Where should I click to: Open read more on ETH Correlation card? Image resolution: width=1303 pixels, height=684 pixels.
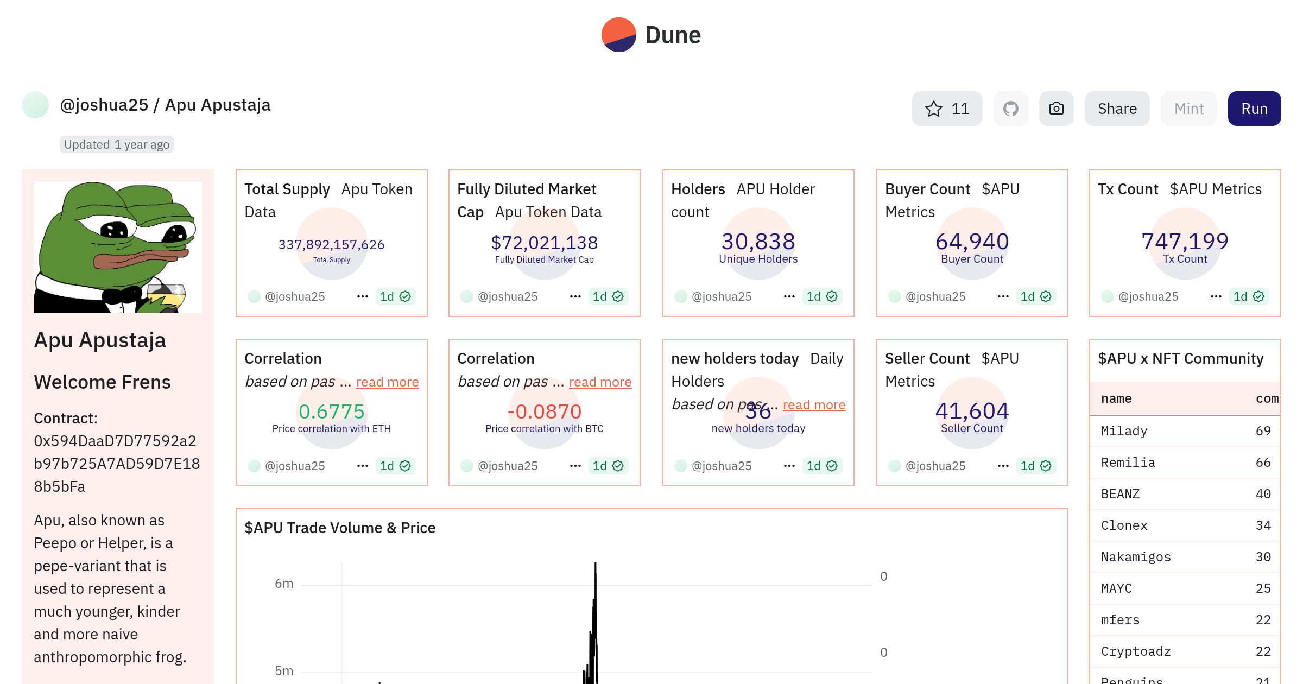[387, 382]
